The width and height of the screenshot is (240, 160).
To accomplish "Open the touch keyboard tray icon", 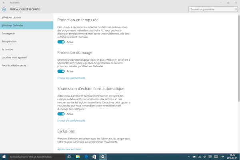I will [216, 157].
